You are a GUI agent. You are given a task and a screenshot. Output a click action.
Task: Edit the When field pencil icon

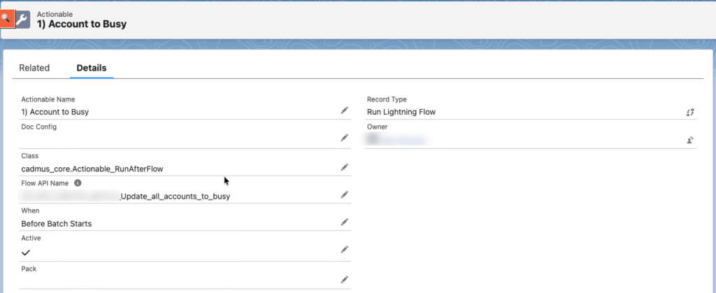(x=345, y=222)
